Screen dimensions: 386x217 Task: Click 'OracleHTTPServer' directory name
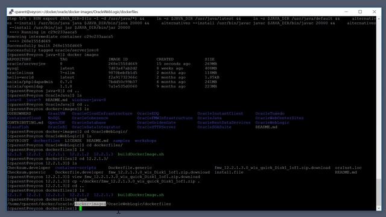tap(157, 127)
